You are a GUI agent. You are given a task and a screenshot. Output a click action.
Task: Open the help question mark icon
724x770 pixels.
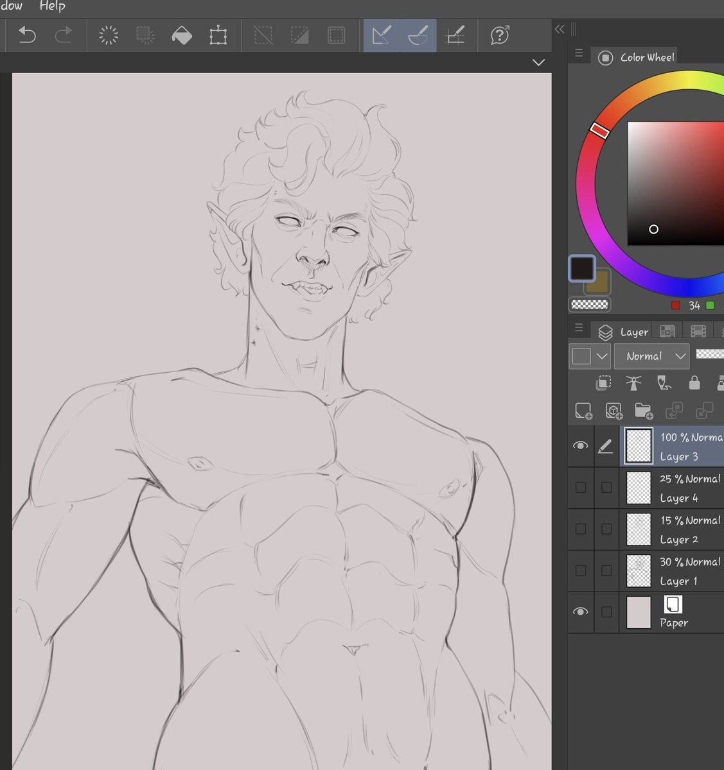point(500,35)
